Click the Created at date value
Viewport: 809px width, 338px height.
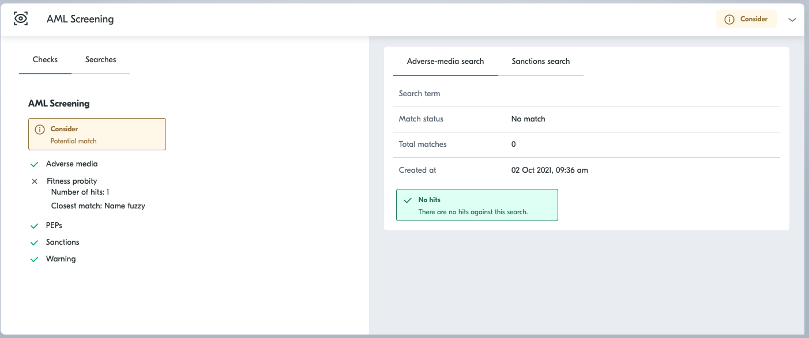coord(550,170)
